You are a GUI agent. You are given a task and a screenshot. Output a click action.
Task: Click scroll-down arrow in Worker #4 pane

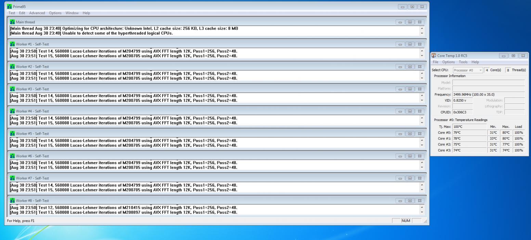422,123
